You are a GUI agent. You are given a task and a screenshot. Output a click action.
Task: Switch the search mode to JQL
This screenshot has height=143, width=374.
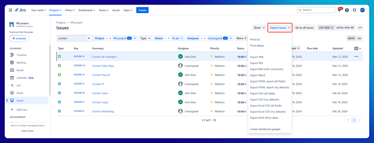click(359, 38)
